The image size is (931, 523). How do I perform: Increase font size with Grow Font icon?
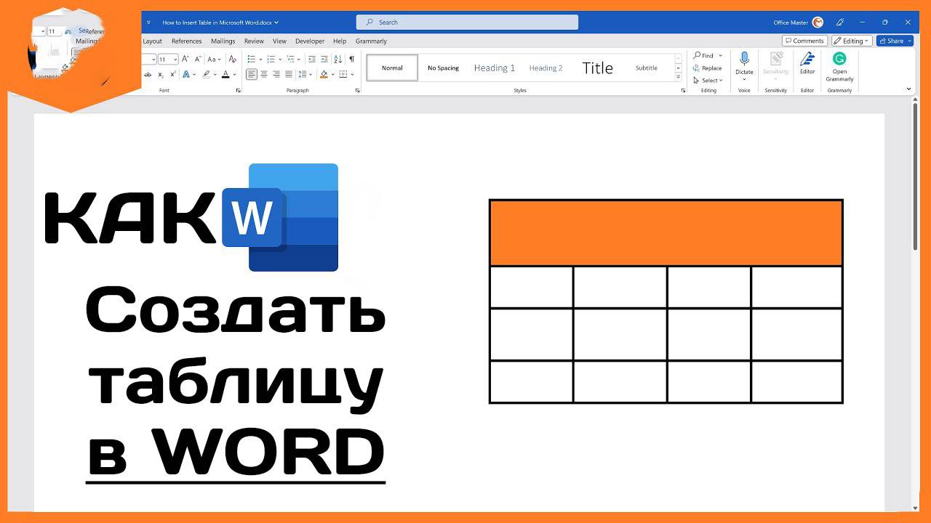click(x=185, y=60)
